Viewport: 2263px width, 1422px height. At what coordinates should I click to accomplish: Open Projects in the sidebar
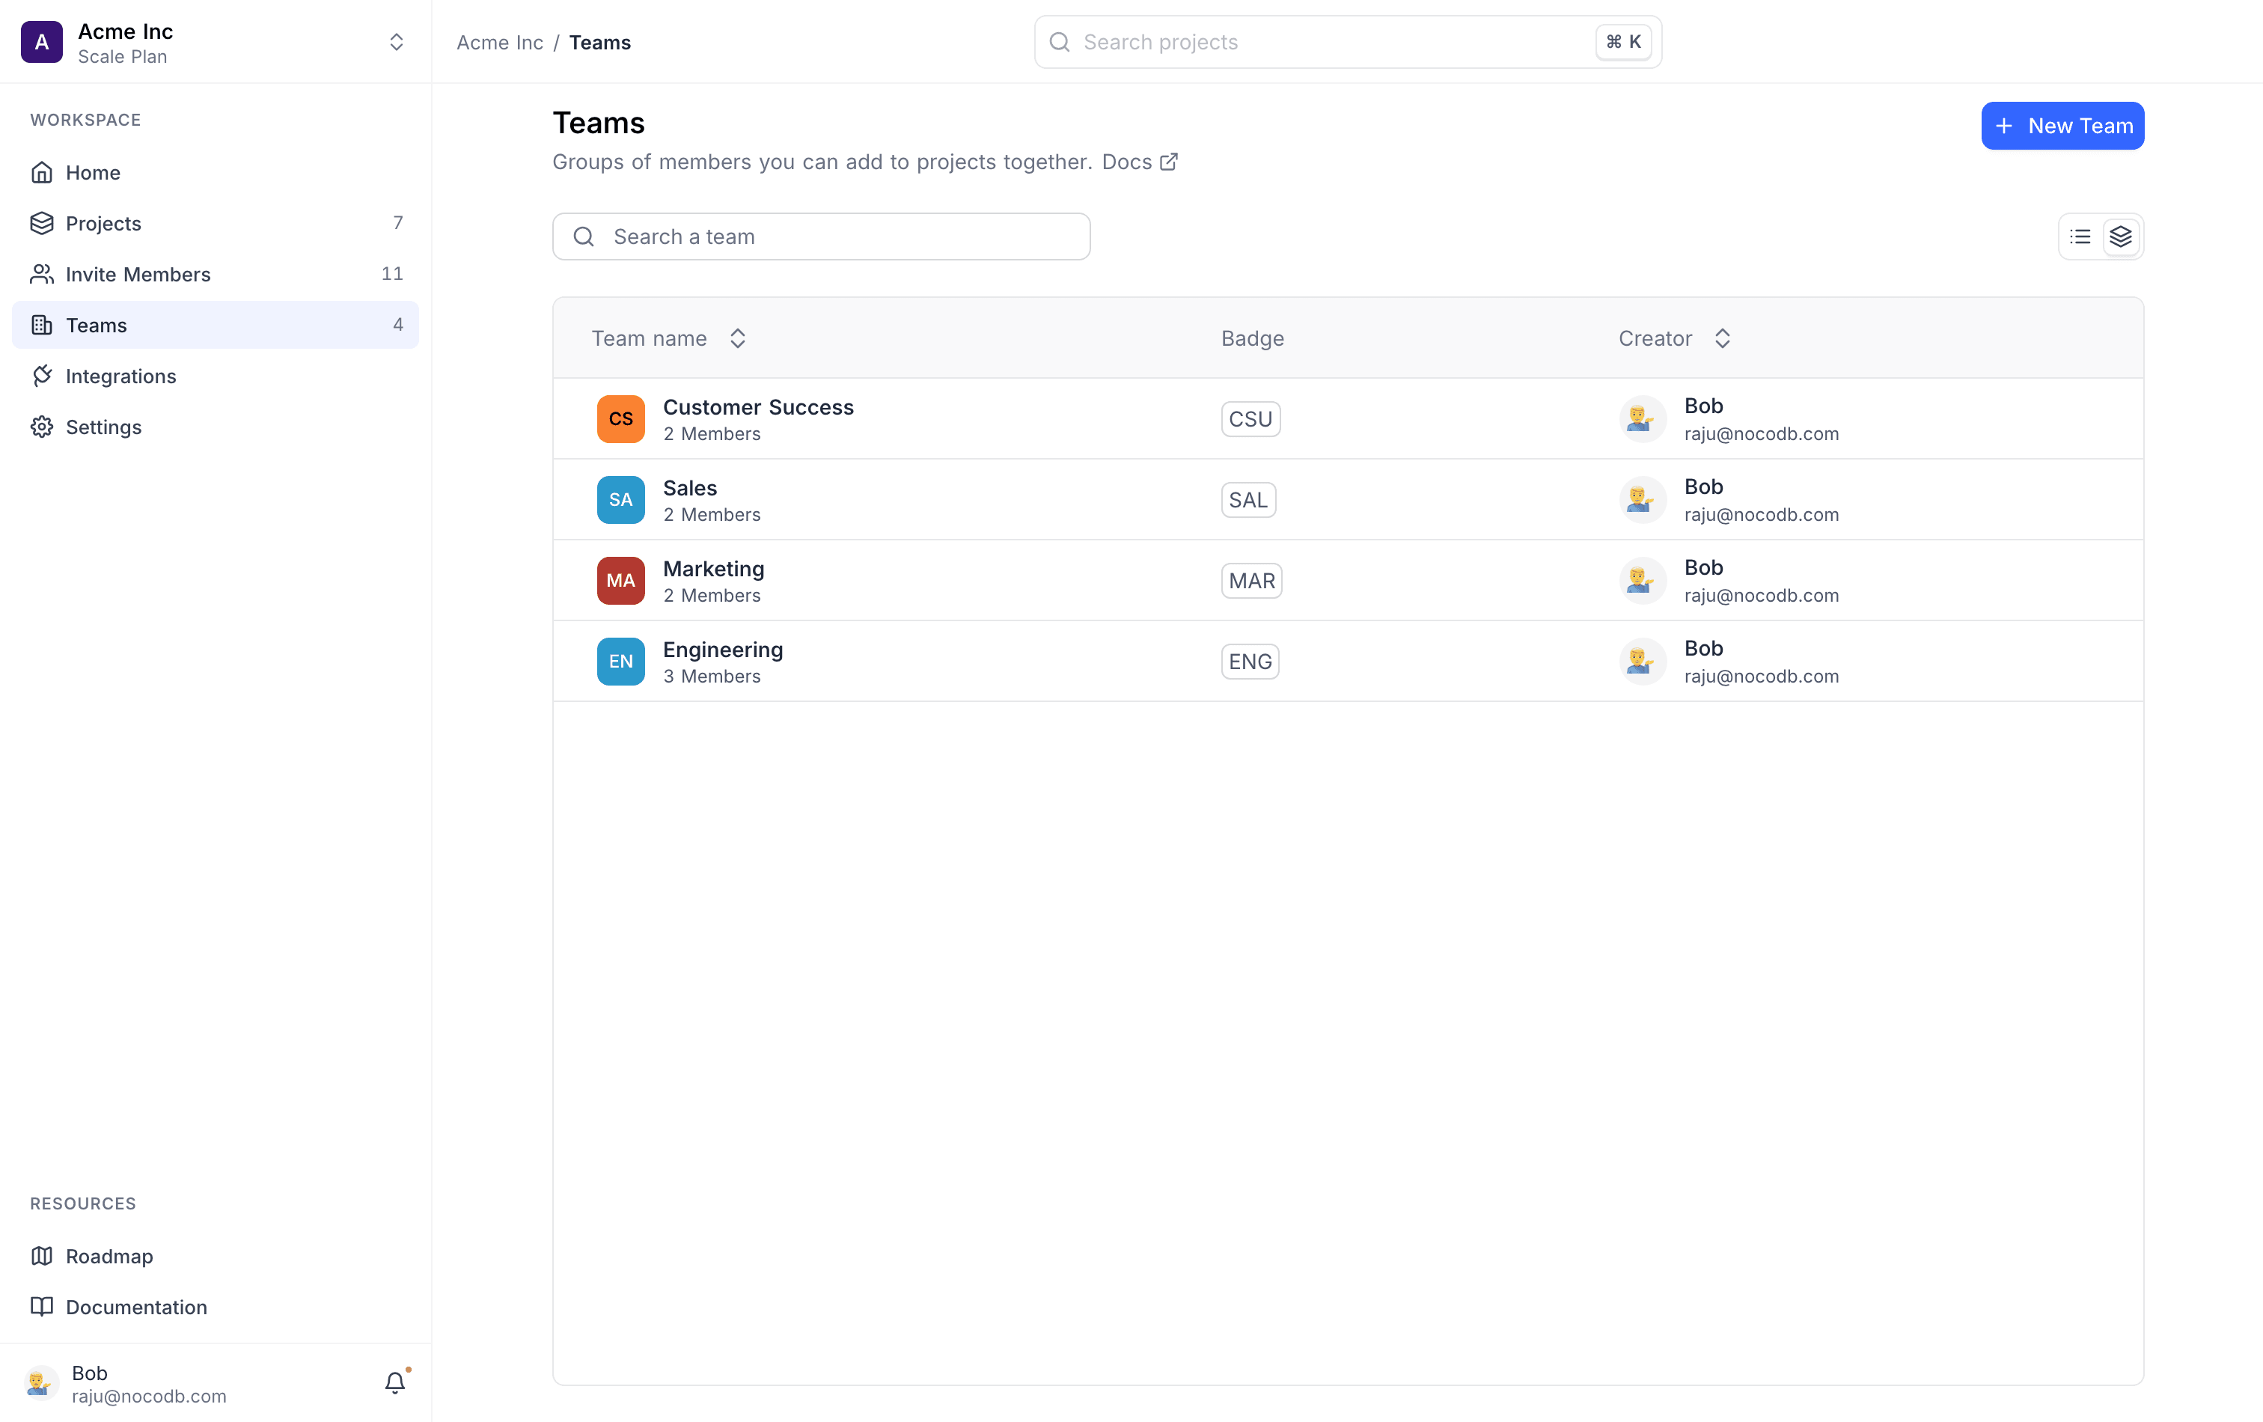pyautogui.click(x=216, y=223)
